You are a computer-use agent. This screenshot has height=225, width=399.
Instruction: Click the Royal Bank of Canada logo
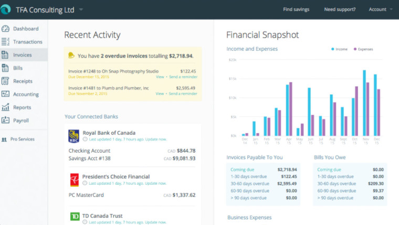tap(73, 136)
